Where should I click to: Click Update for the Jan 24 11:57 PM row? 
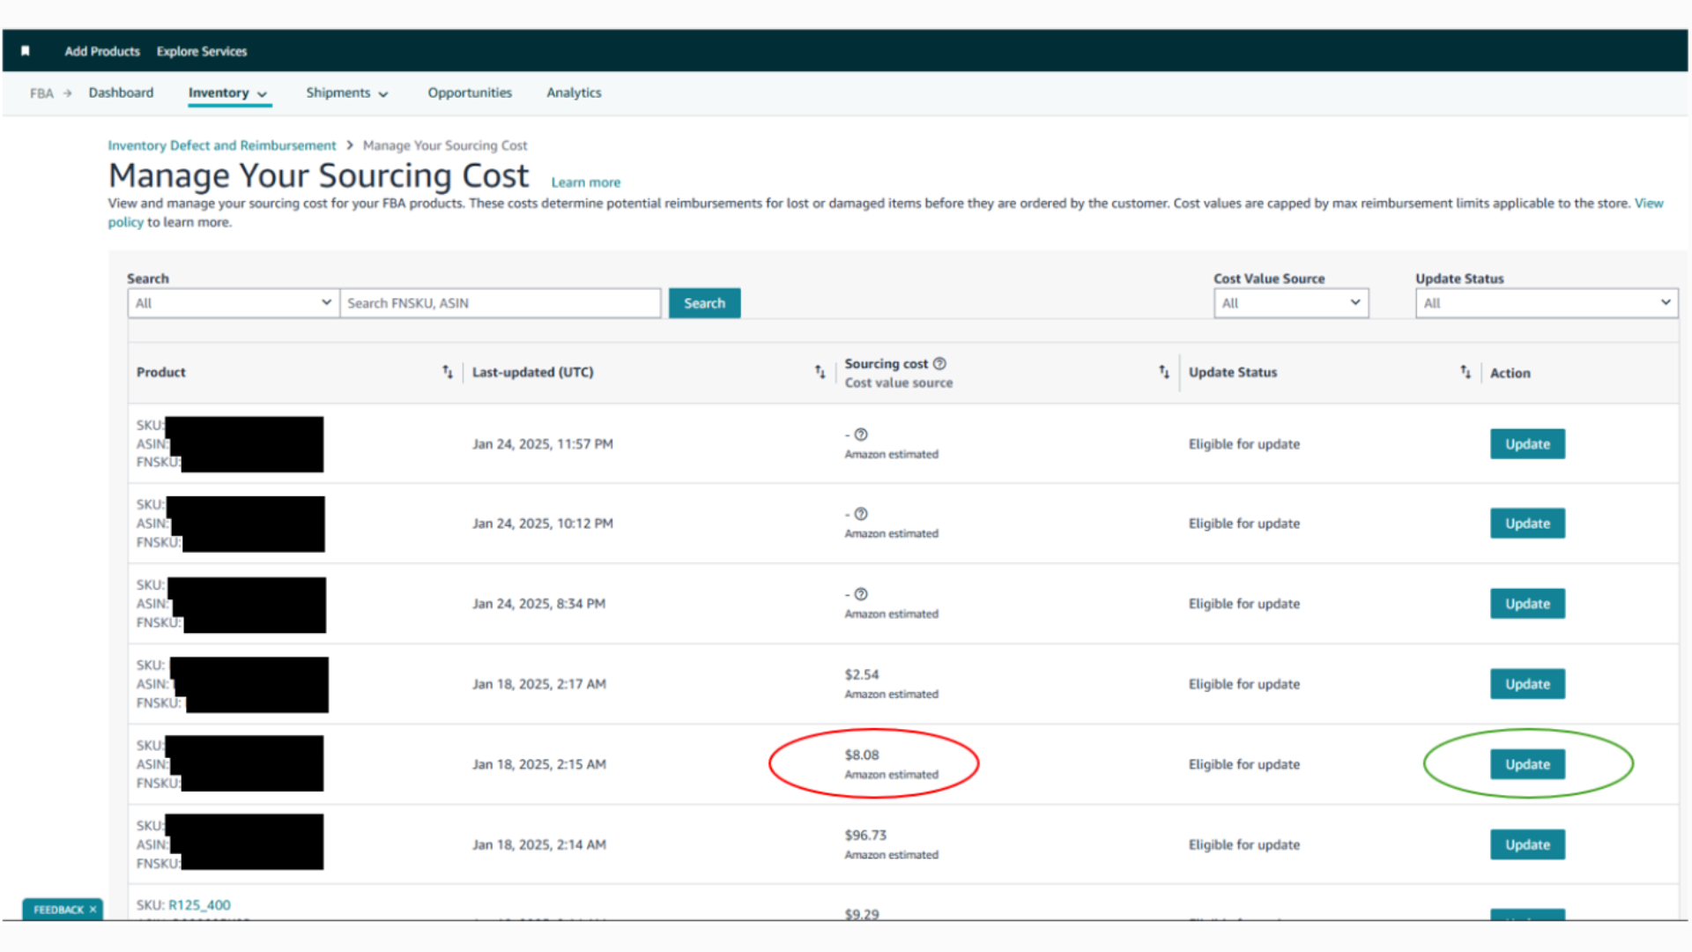click(1527, 444)
